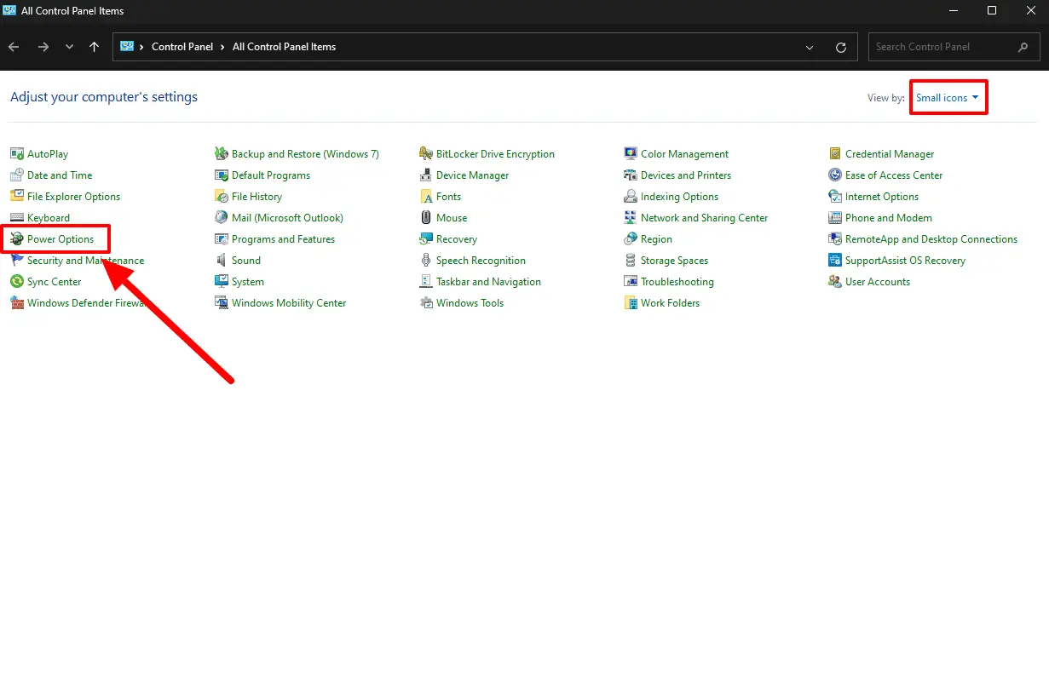Click the Power Options battery icon
Image resolution: width=1049 pixels, height=683 pixels.
click(17, 239)
